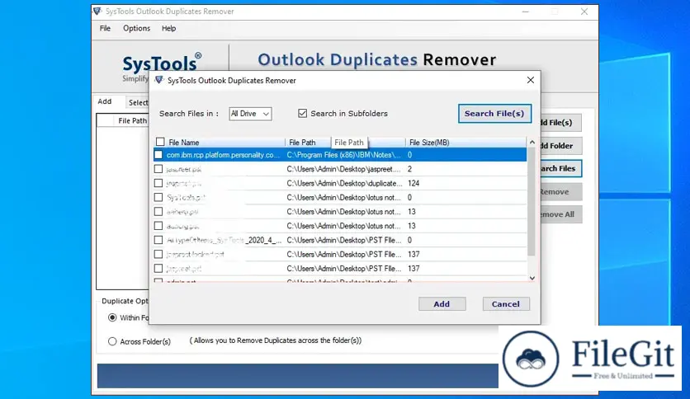Select the Across Folder(s) radio option

pyautogui.click(x=112, y=341)
